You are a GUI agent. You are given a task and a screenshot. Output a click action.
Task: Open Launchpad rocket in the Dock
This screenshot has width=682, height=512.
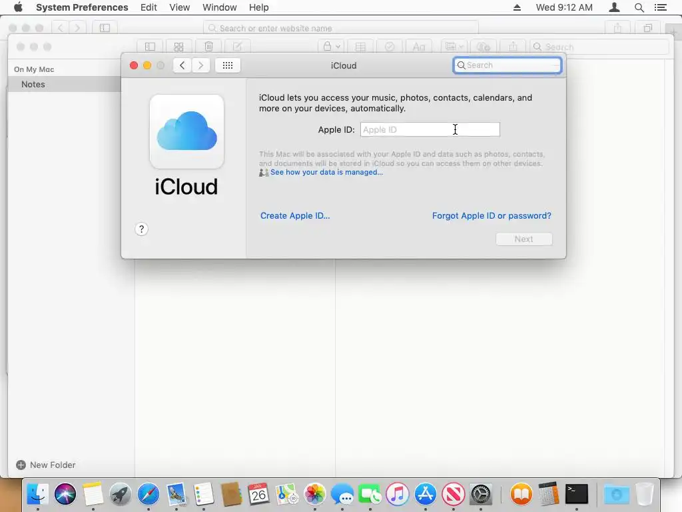121,494
